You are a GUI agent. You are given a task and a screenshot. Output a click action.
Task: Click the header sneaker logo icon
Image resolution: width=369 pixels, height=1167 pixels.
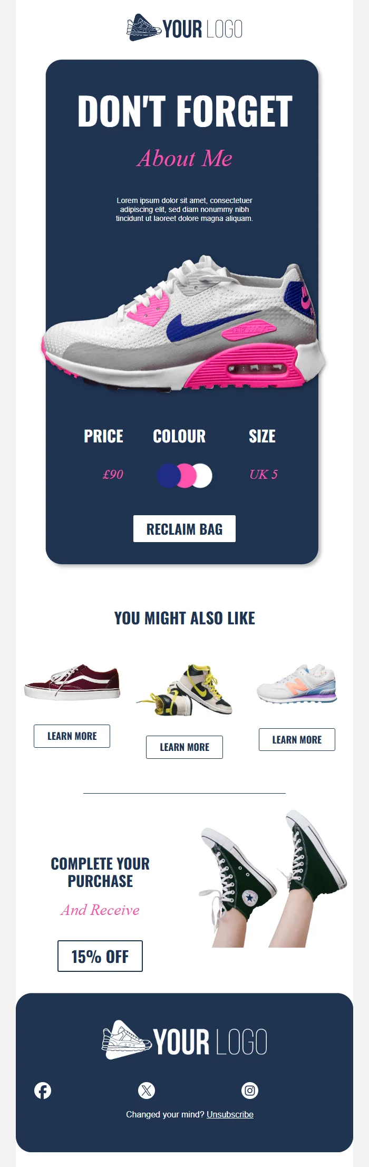tap(143, 28)
